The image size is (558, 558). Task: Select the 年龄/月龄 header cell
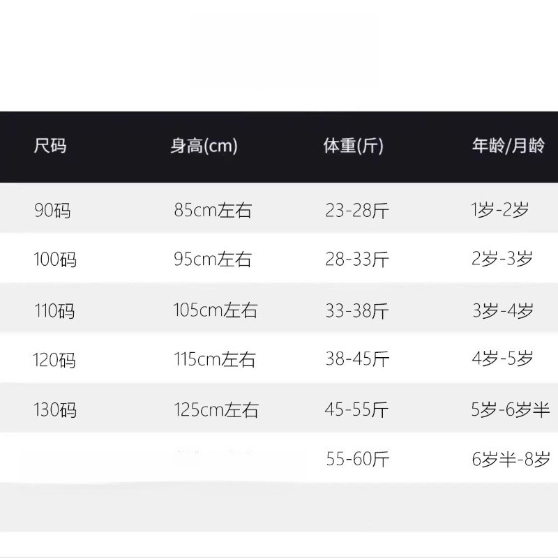tap(508, 146)
